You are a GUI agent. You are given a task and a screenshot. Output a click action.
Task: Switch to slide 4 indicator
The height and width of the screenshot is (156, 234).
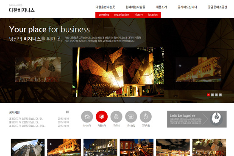click(220, 95)
